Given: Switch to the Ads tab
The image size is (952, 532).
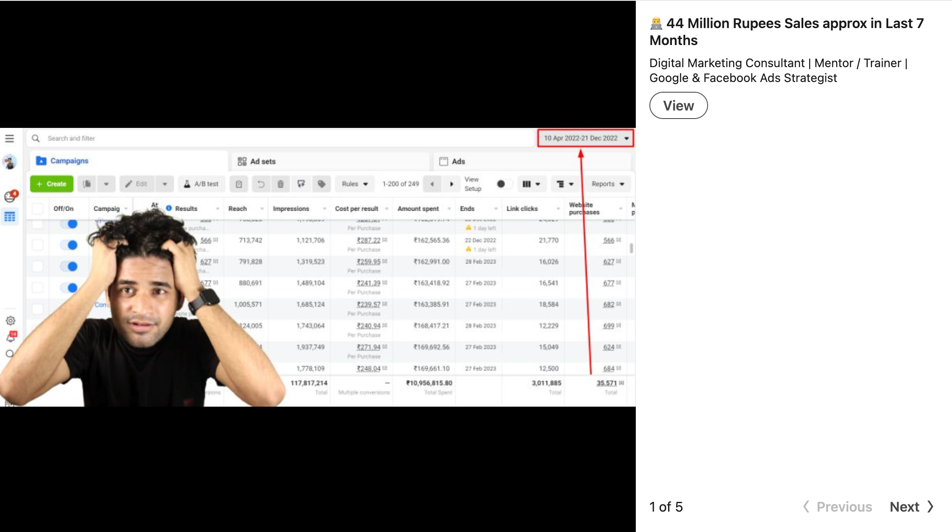Looking at the screenshot, I should click(x=452, y=161).
